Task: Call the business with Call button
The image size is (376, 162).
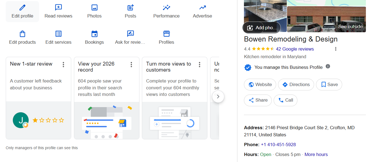Action: [285, 100]
